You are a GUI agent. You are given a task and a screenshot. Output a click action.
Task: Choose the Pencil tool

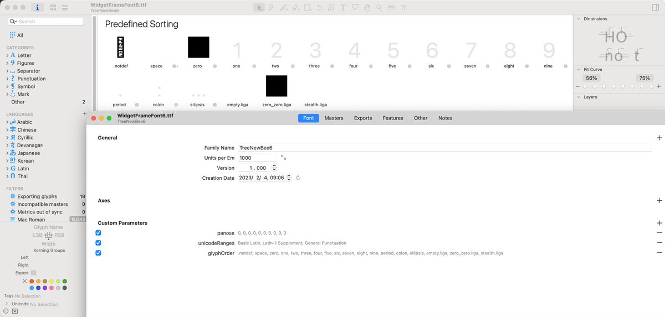point(283,8)
